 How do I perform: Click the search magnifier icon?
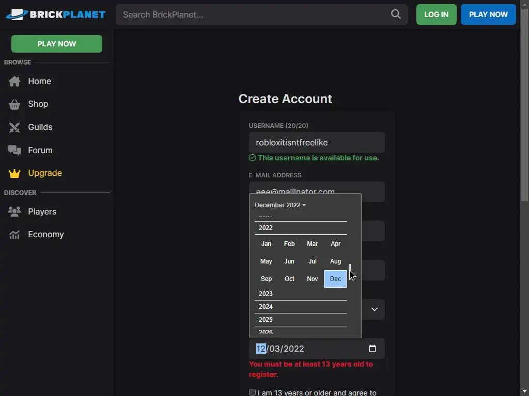point(396,14)
